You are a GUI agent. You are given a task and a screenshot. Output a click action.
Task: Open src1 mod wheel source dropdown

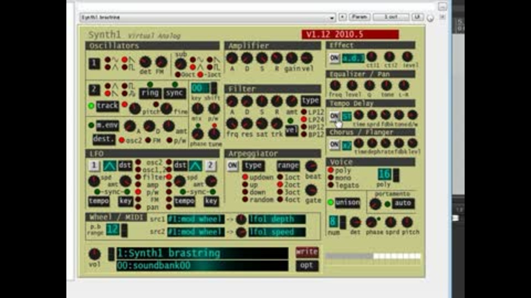(x=196, y=219)
